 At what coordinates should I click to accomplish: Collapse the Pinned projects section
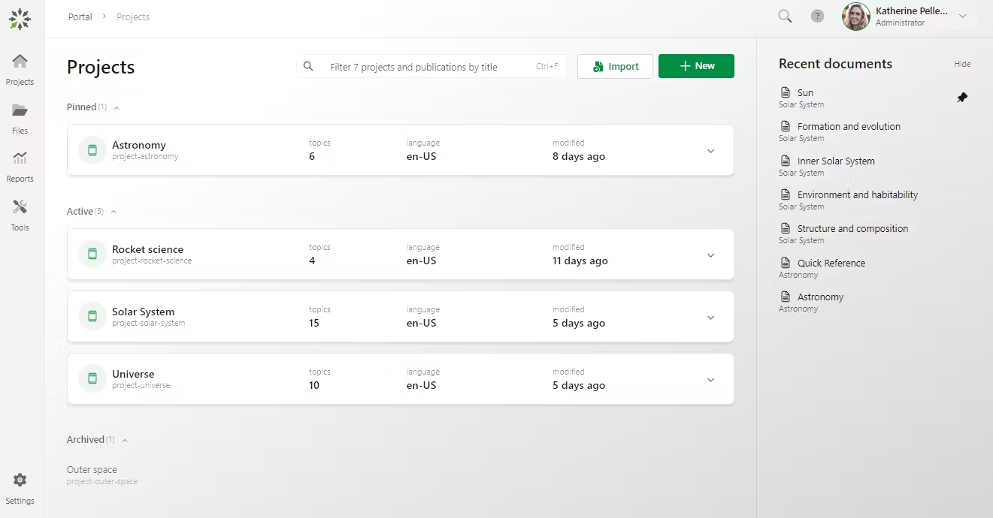(x=117, y=107)
